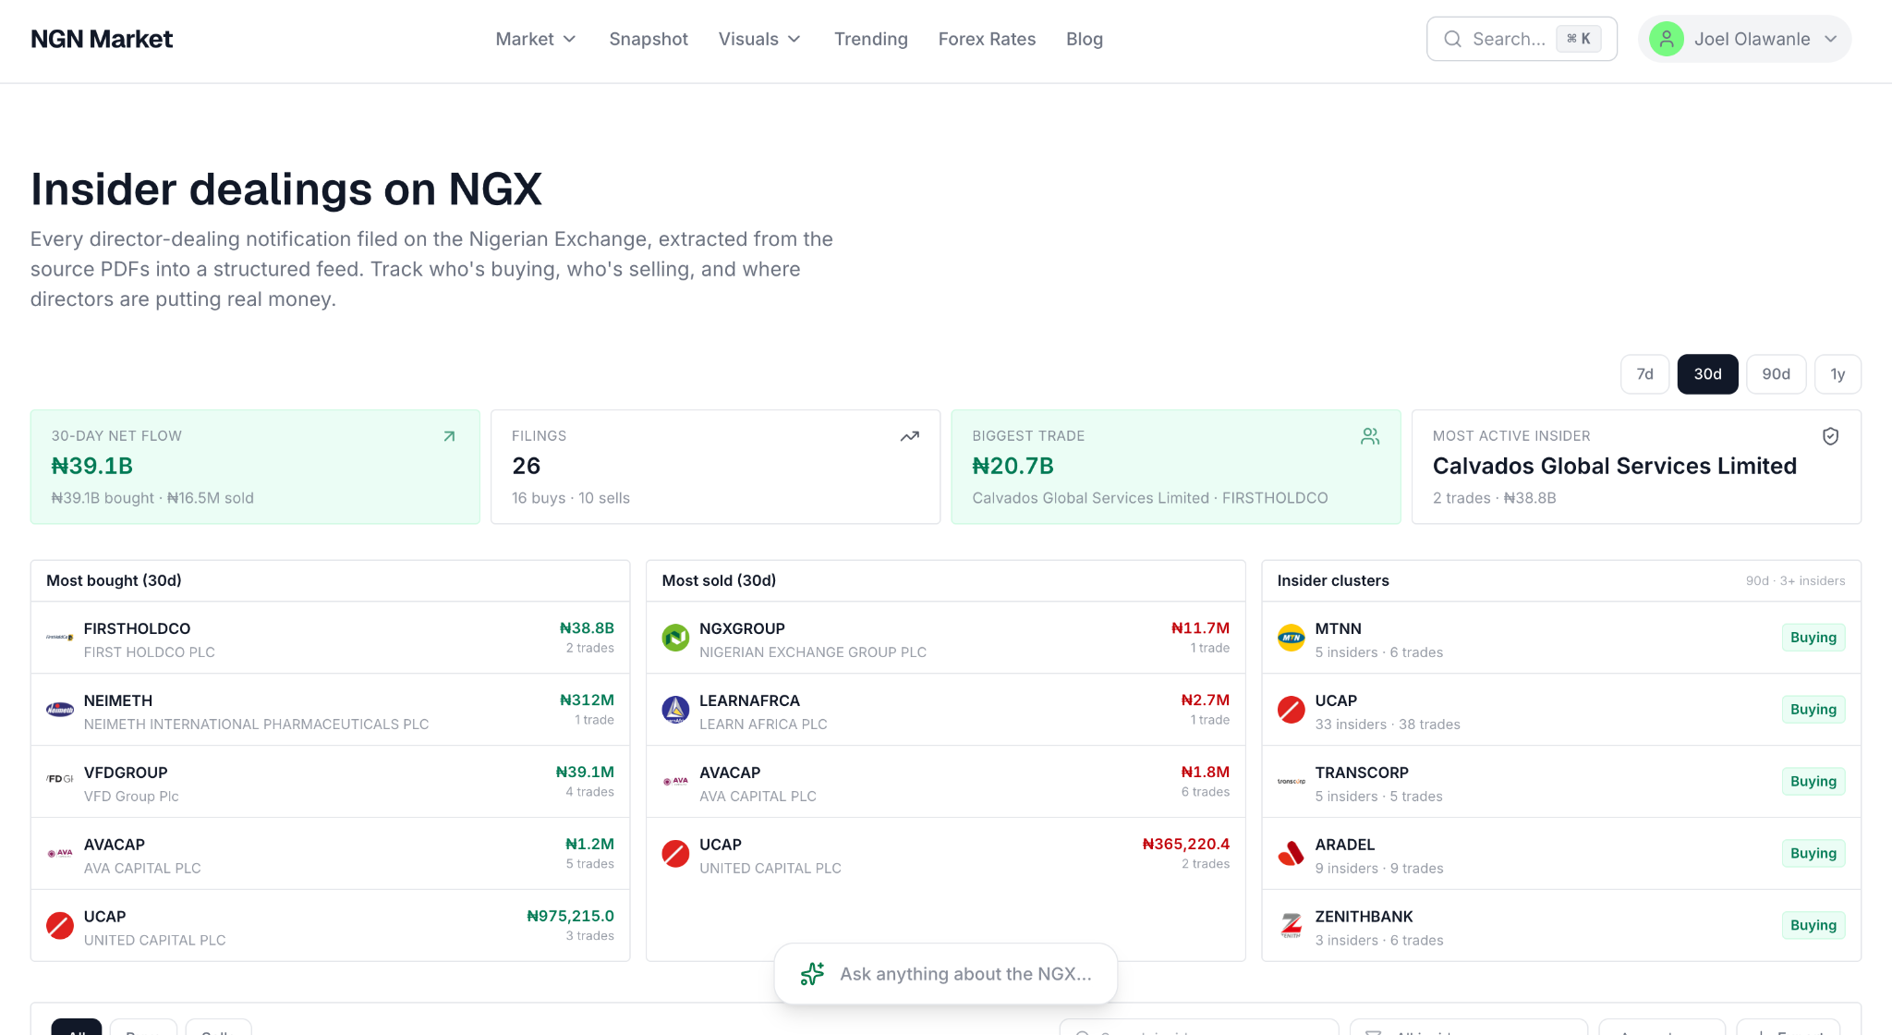Click the sparkle icon in the Ask NGX bar

point(812,974)
